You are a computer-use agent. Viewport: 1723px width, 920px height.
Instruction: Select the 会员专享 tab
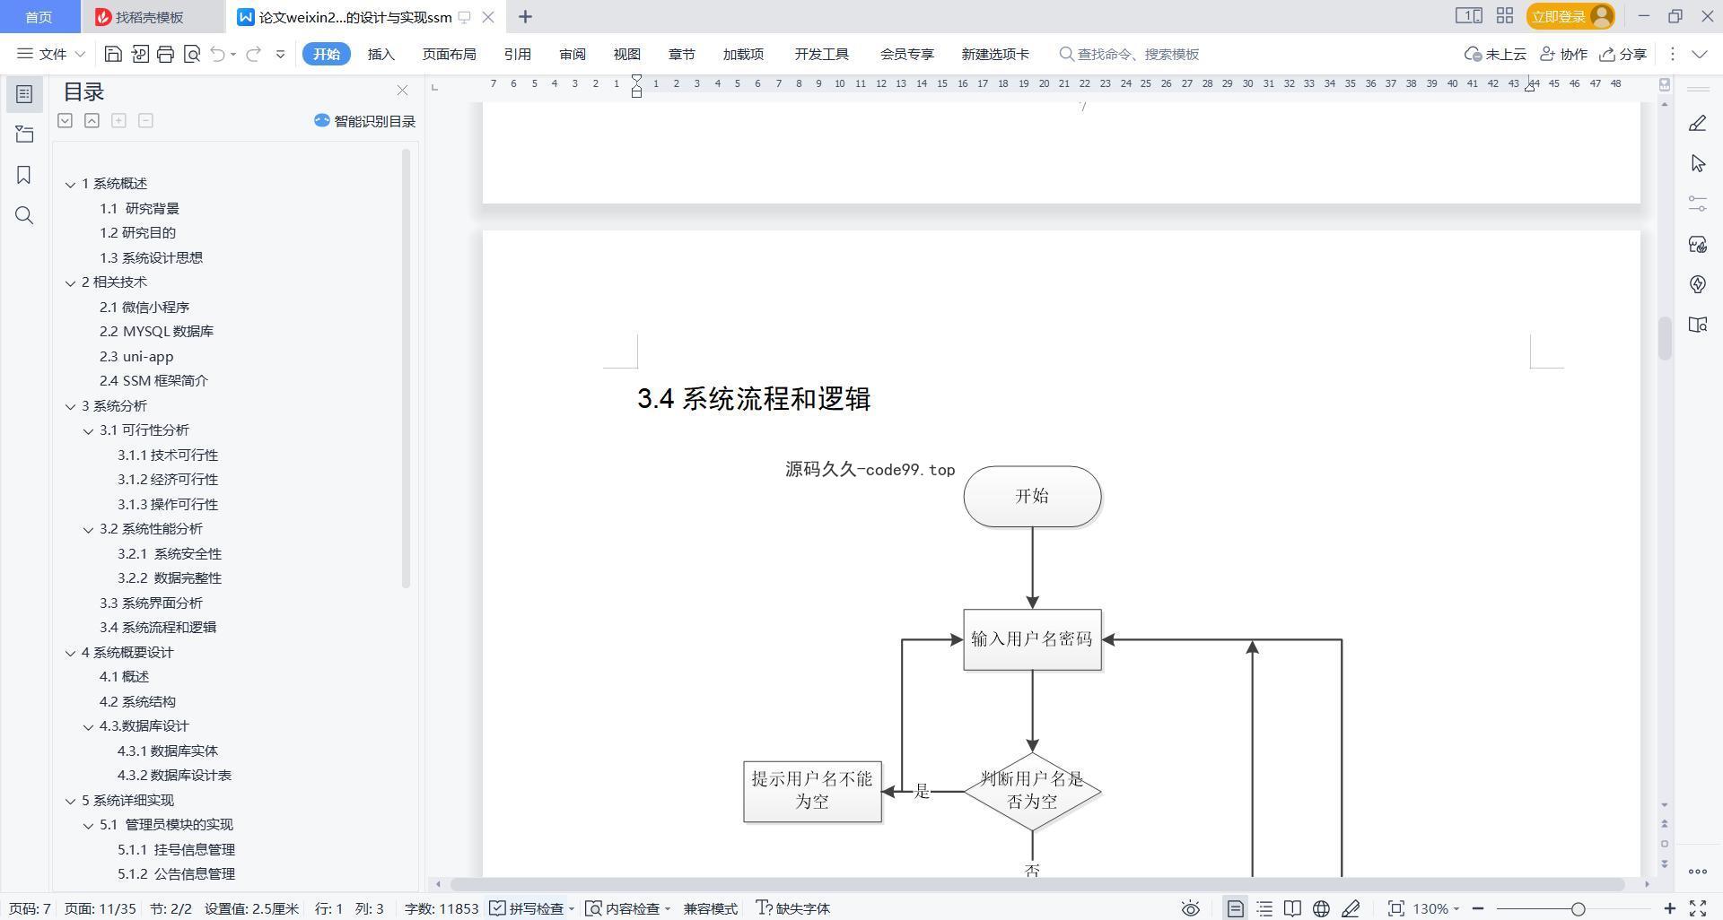click(x=906, y=54)
